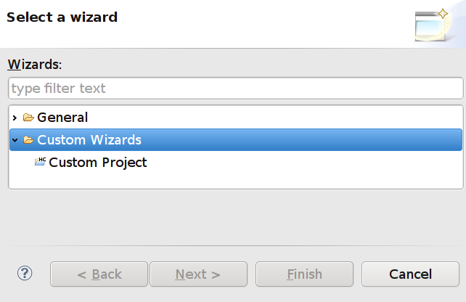Image resolution: width=466 pixels, height=302 pixels.
Task: Select the General tree entry label
Action: (x=62, y=118)
